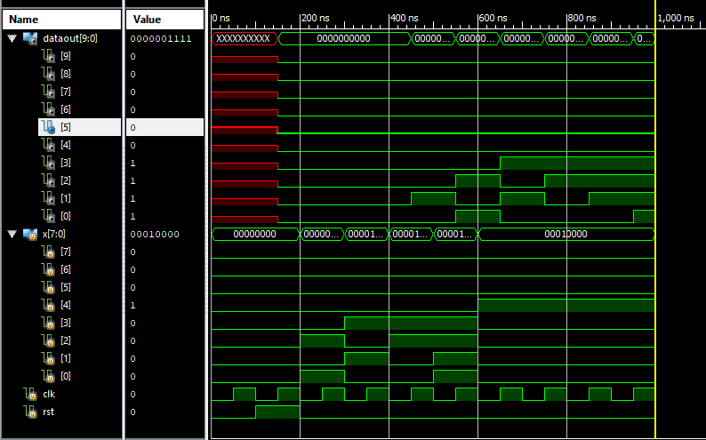
Task: Click the highlighted dataout bit [5] icon
Action: coord(48,127)
